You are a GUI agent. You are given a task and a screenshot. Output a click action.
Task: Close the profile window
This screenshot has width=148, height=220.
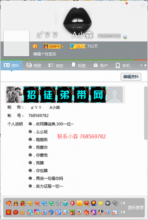[143, 5]
